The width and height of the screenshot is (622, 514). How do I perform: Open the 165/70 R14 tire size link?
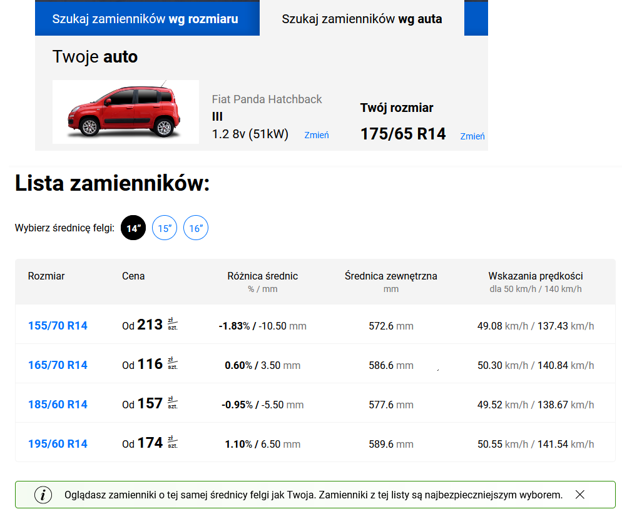coord(58,365)
